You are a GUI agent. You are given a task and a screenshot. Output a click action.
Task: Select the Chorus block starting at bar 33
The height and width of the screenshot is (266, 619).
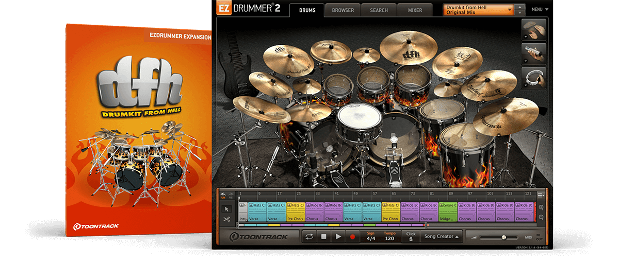pyautogui.click(x=315, y=211)
